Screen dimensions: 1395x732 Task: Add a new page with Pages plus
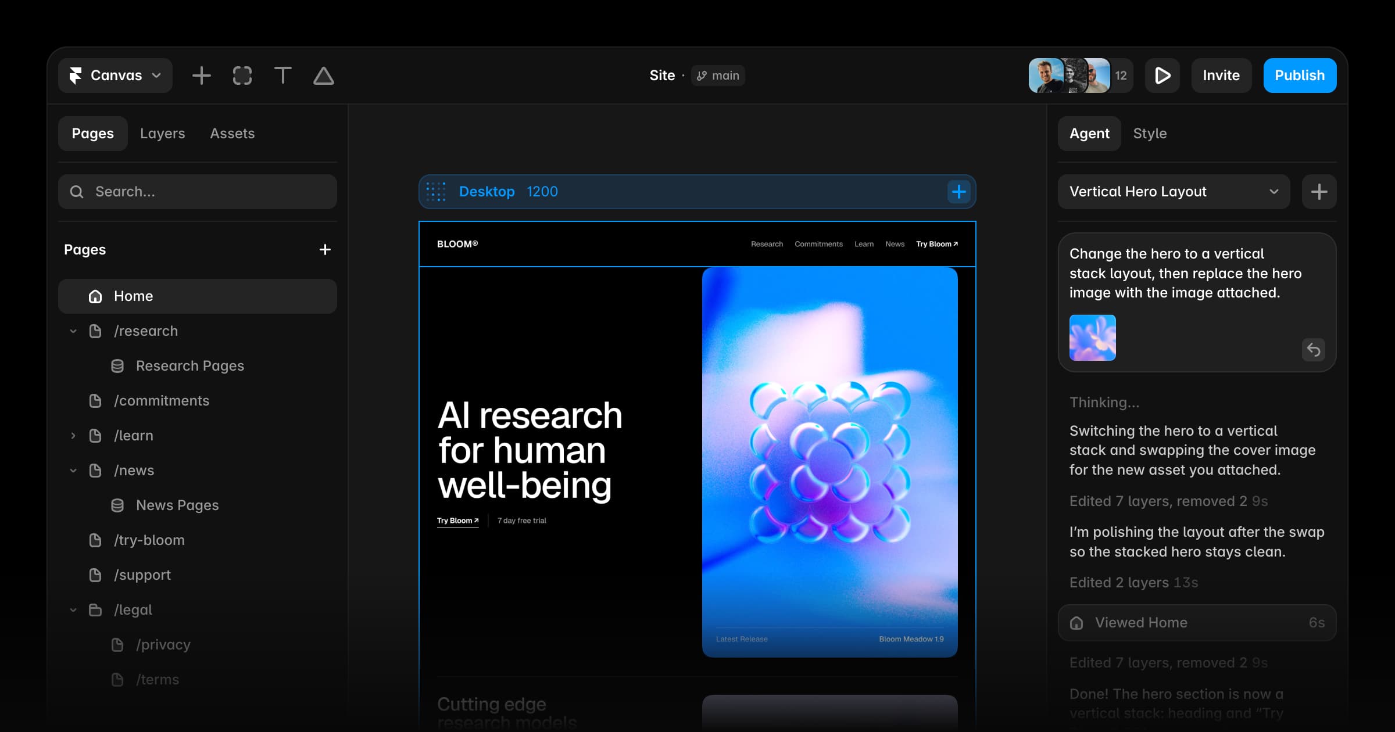point(325,250)
